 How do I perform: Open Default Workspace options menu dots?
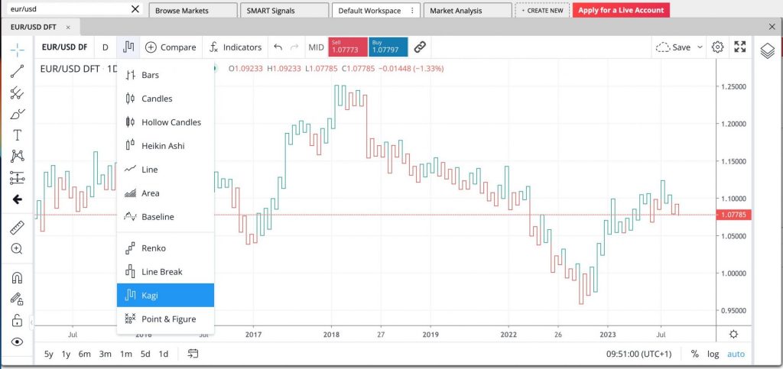(x=412, y=11)
